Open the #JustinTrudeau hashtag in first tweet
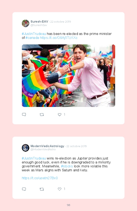The width and height of the screenshot is (137, 211). (x=34, y=34)
